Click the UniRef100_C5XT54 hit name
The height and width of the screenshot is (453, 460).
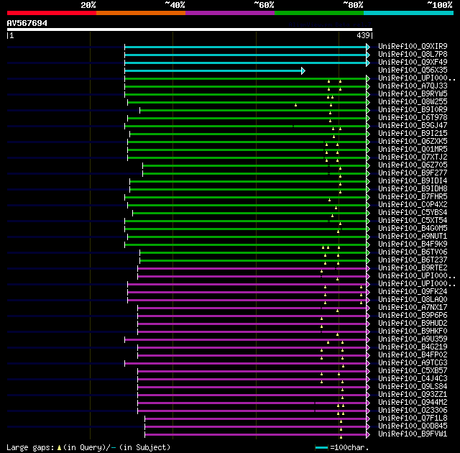click(x=413, y=220)
